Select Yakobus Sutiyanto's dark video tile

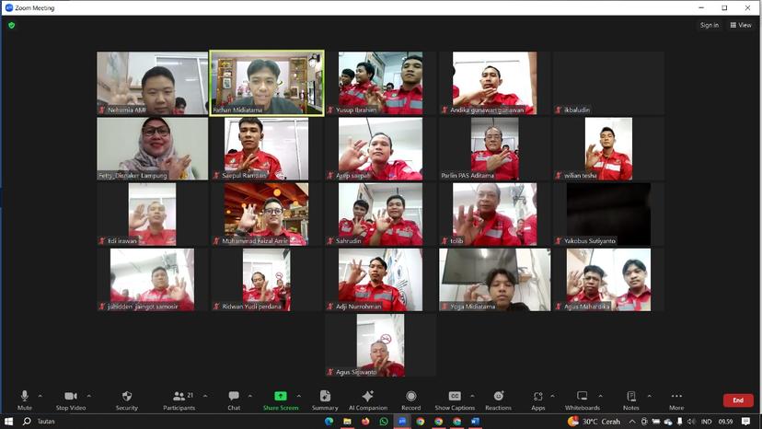pyautogui.click(x=608, y=214)
